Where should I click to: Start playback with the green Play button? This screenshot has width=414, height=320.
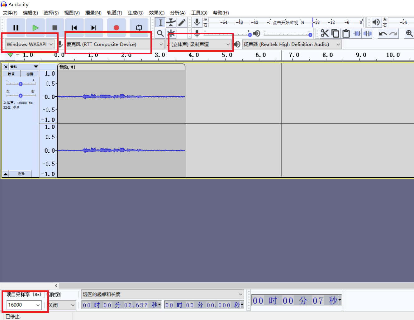coord(35,27)
